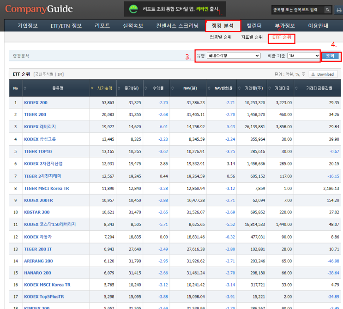Open KODEX 2차전지산업 link
This screenshot has width=343, height=309.
pos(43,164)
